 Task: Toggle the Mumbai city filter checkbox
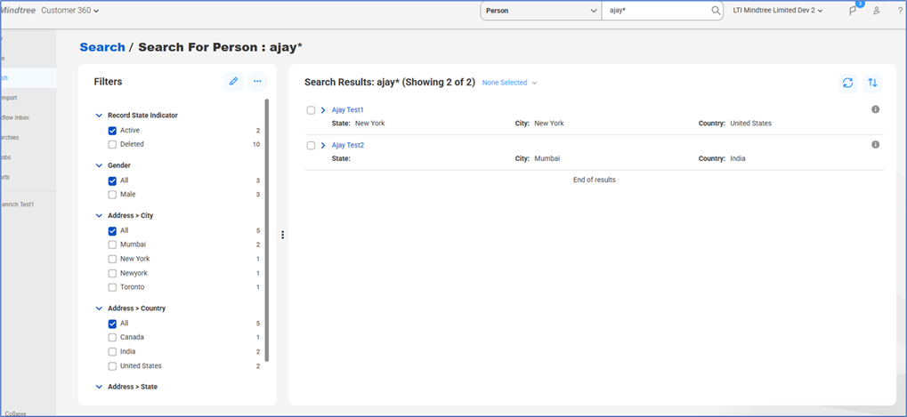pyautogui.click(x=112, y=245)
